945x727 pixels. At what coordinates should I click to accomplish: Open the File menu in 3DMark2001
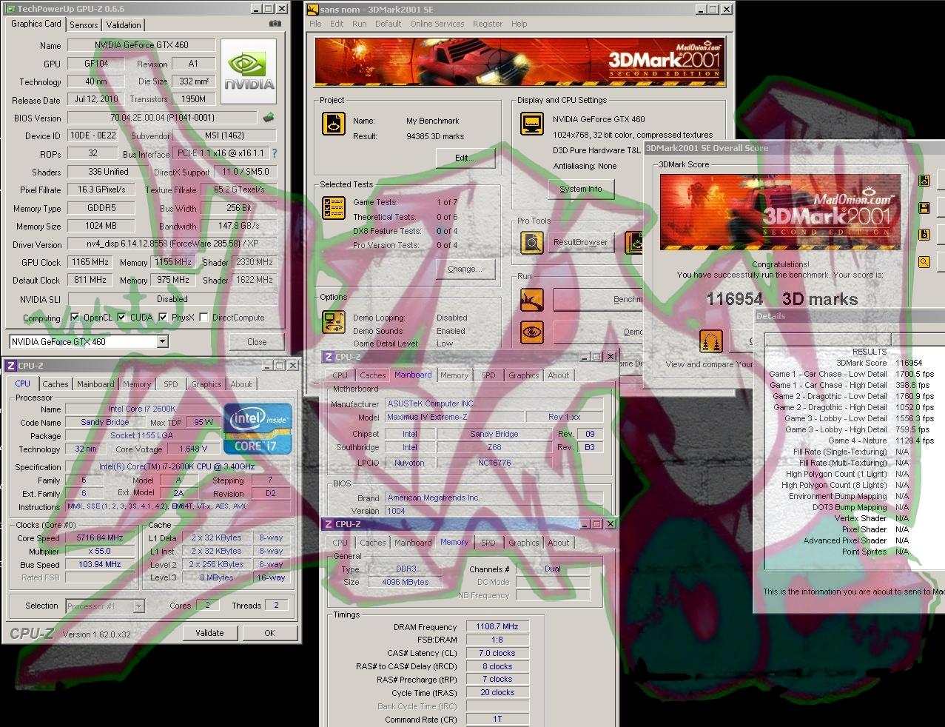click(x=315, y=24)
